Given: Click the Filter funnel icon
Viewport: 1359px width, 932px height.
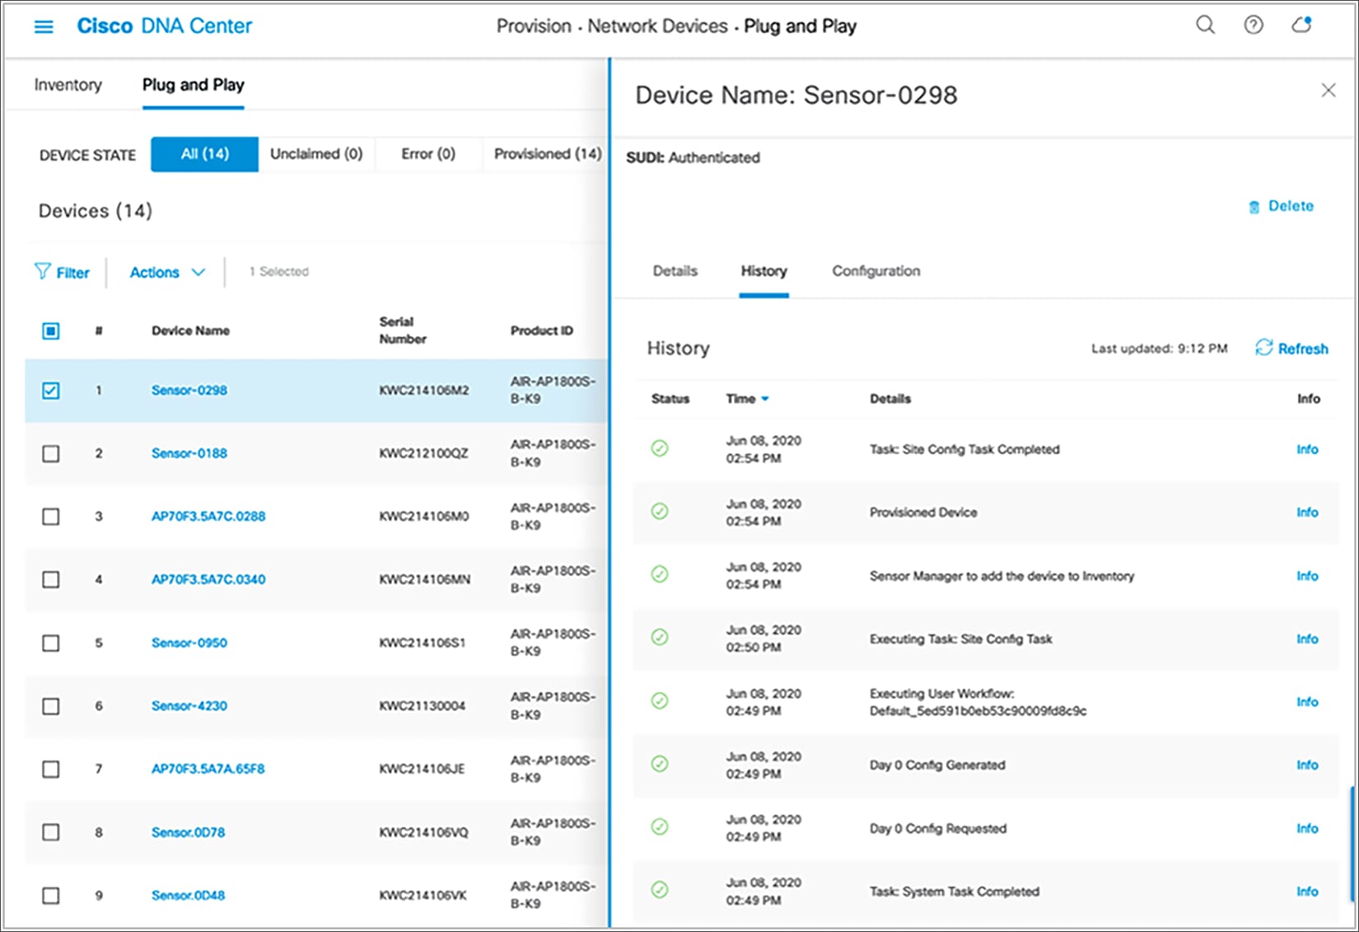Looking at the screenshot, I should click(42, 271).
